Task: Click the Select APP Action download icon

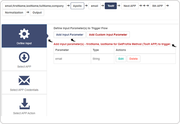Action: click(x=25, y=104)
